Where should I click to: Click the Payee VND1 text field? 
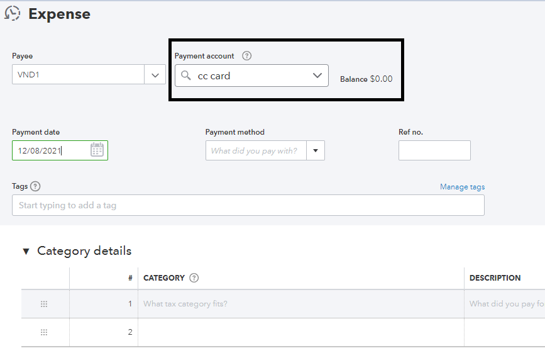78,75
